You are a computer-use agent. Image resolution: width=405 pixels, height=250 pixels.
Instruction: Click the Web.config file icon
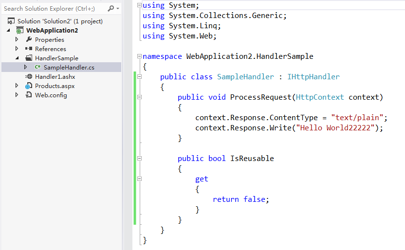29,95
